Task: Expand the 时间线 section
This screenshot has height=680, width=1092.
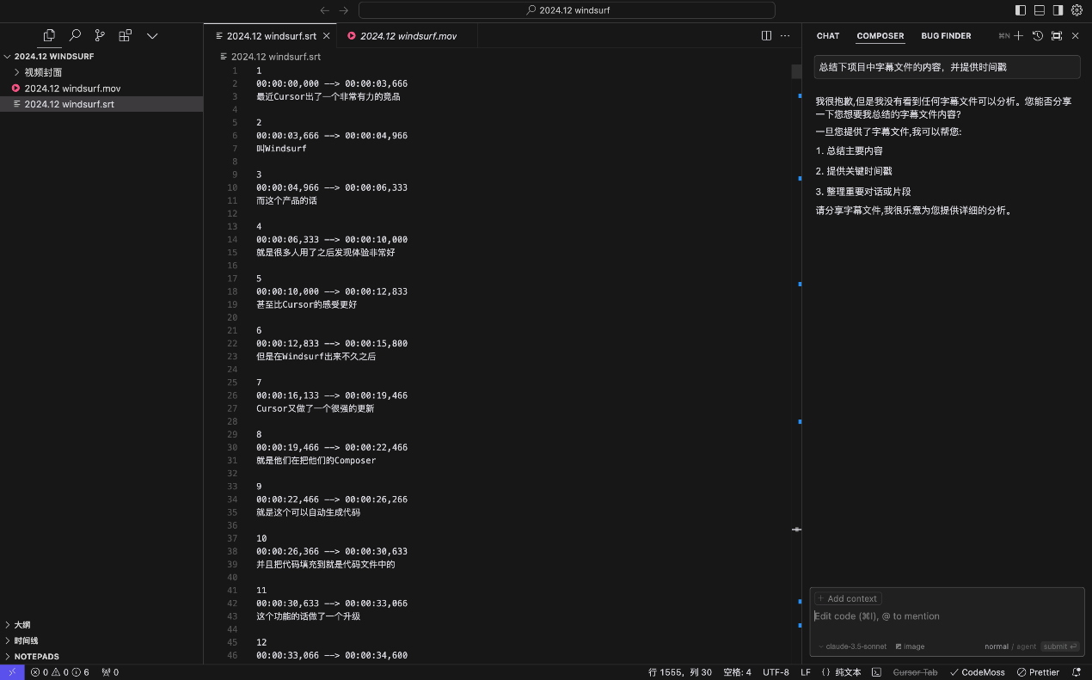Action: [x=26, y=640]
